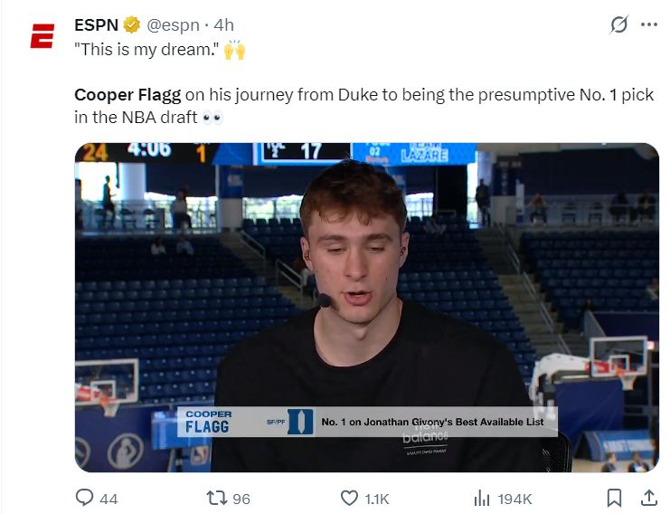The height and width of the screenshot is (514, 670).
Task: Click the repost arrows icon
Action: (215, 498)
